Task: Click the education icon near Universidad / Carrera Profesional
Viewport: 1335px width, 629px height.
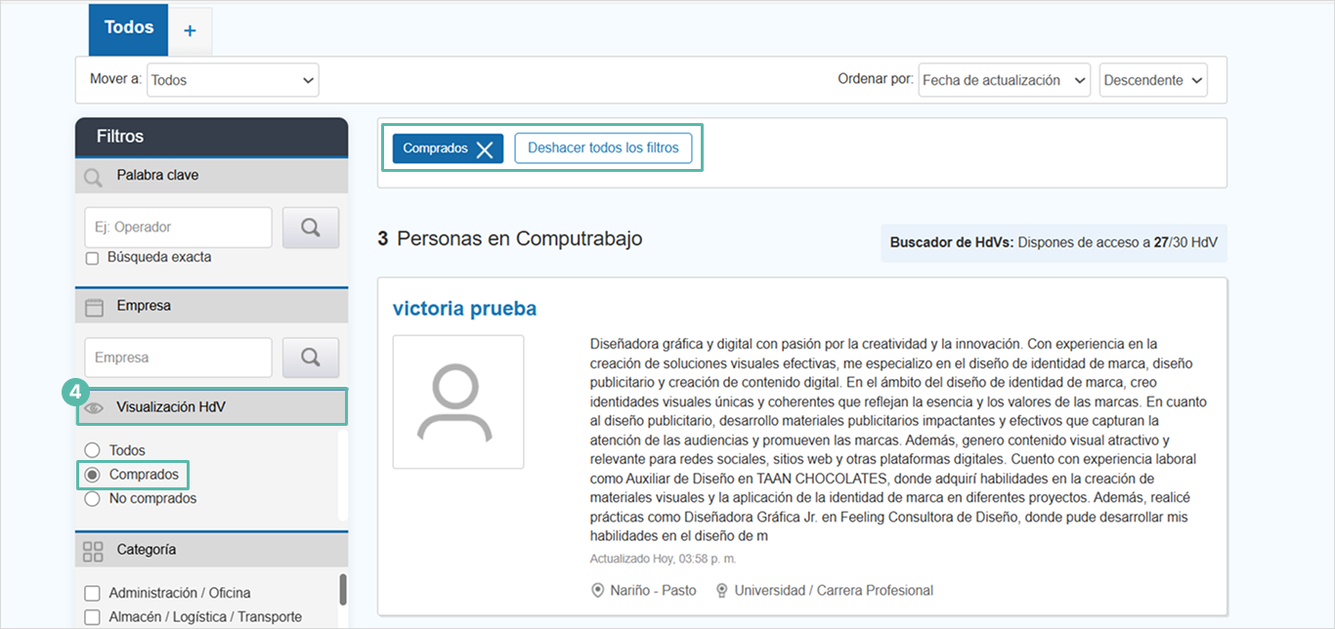Action: click(x=722, y=591)
